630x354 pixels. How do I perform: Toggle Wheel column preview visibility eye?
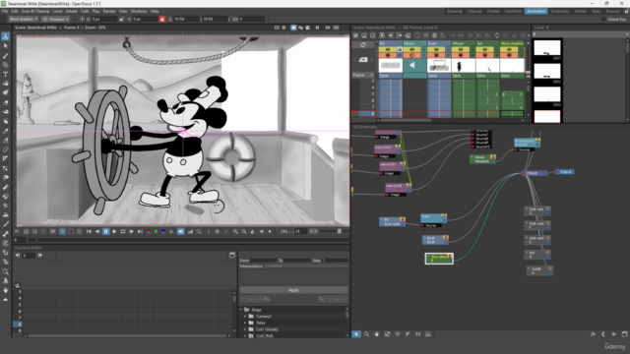(461, 50)
